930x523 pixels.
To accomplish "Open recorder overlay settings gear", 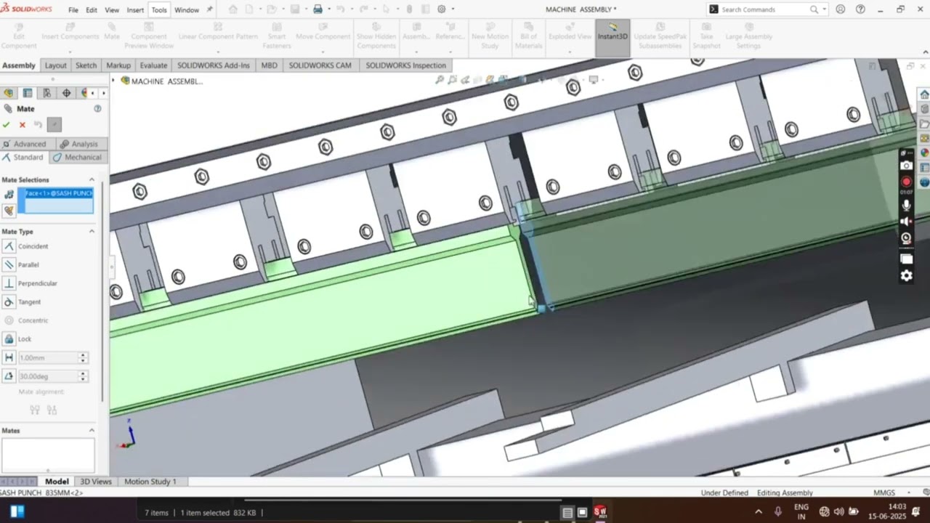I will coord(906,275).
